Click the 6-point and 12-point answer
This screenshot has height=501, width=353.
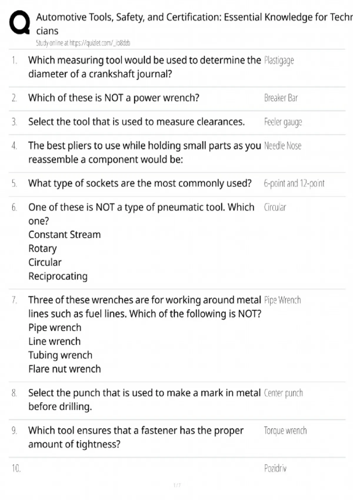pyautogui.click(x=294, y=183)
